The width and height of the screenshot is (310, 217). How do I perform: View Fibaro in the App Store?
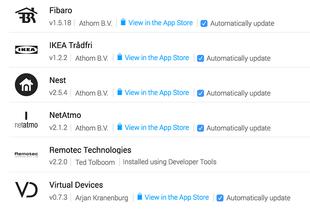coord(160,23)
